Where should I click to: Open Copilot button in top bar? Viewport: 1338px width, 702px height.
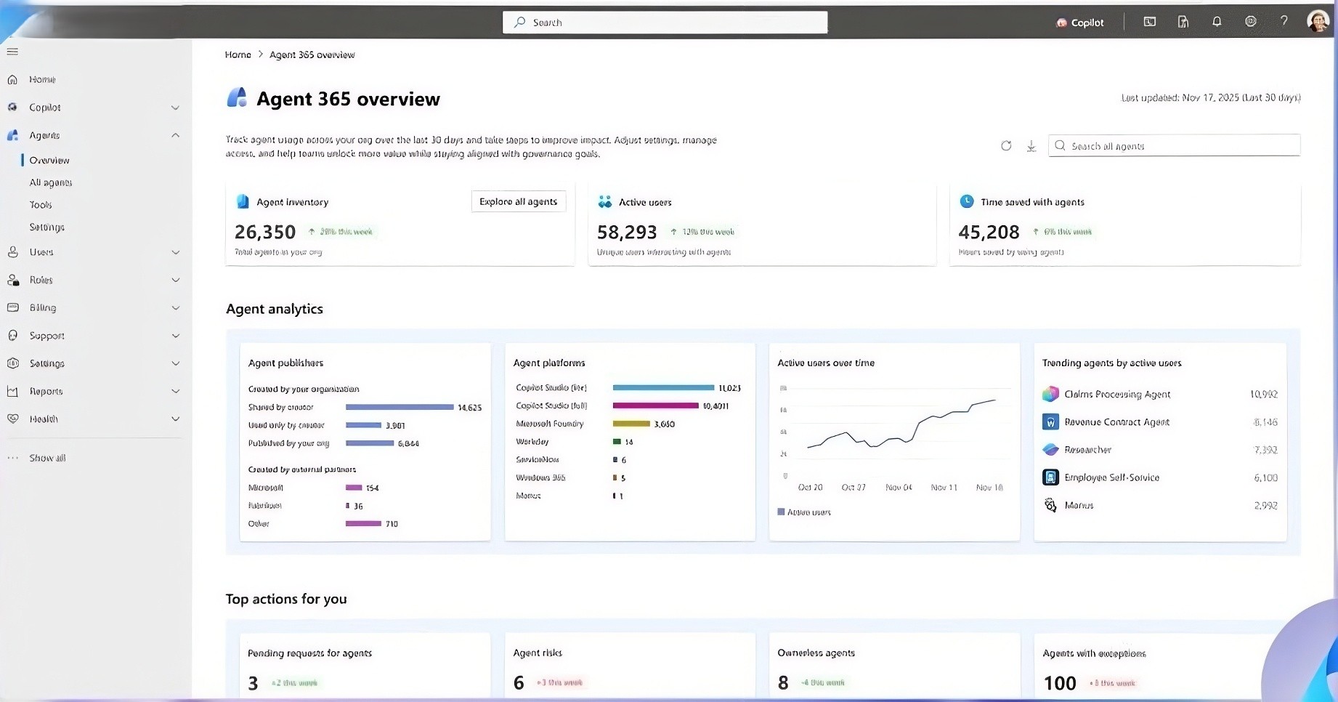[x=1080, y=23]
